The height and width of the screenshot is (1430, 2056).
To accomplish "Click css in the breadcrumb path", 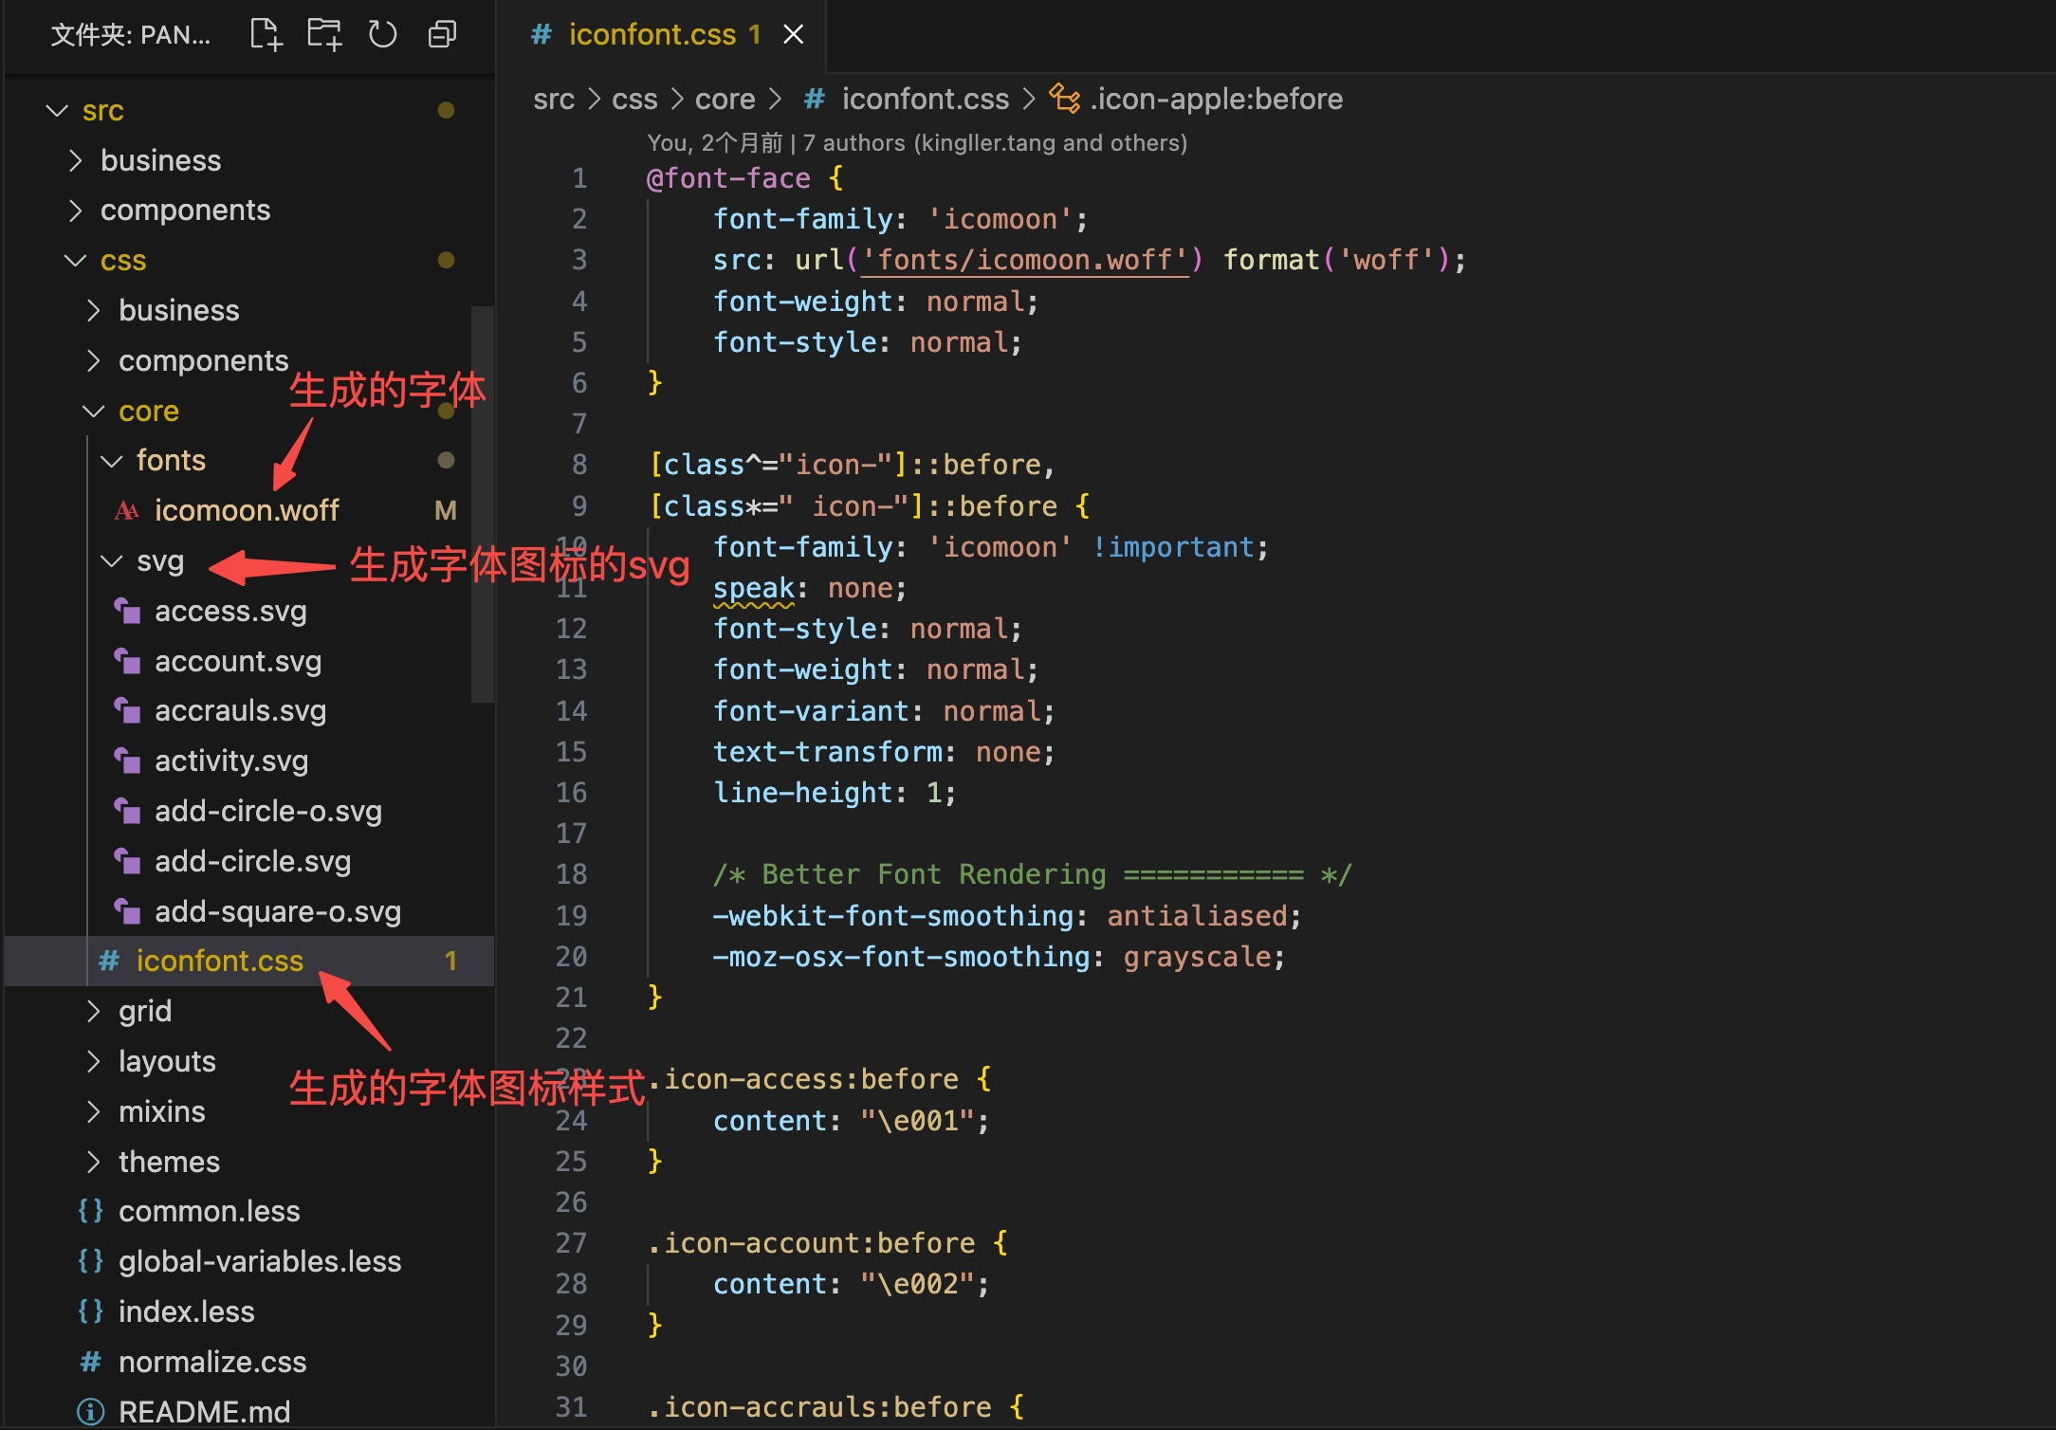I will point(634,99).
